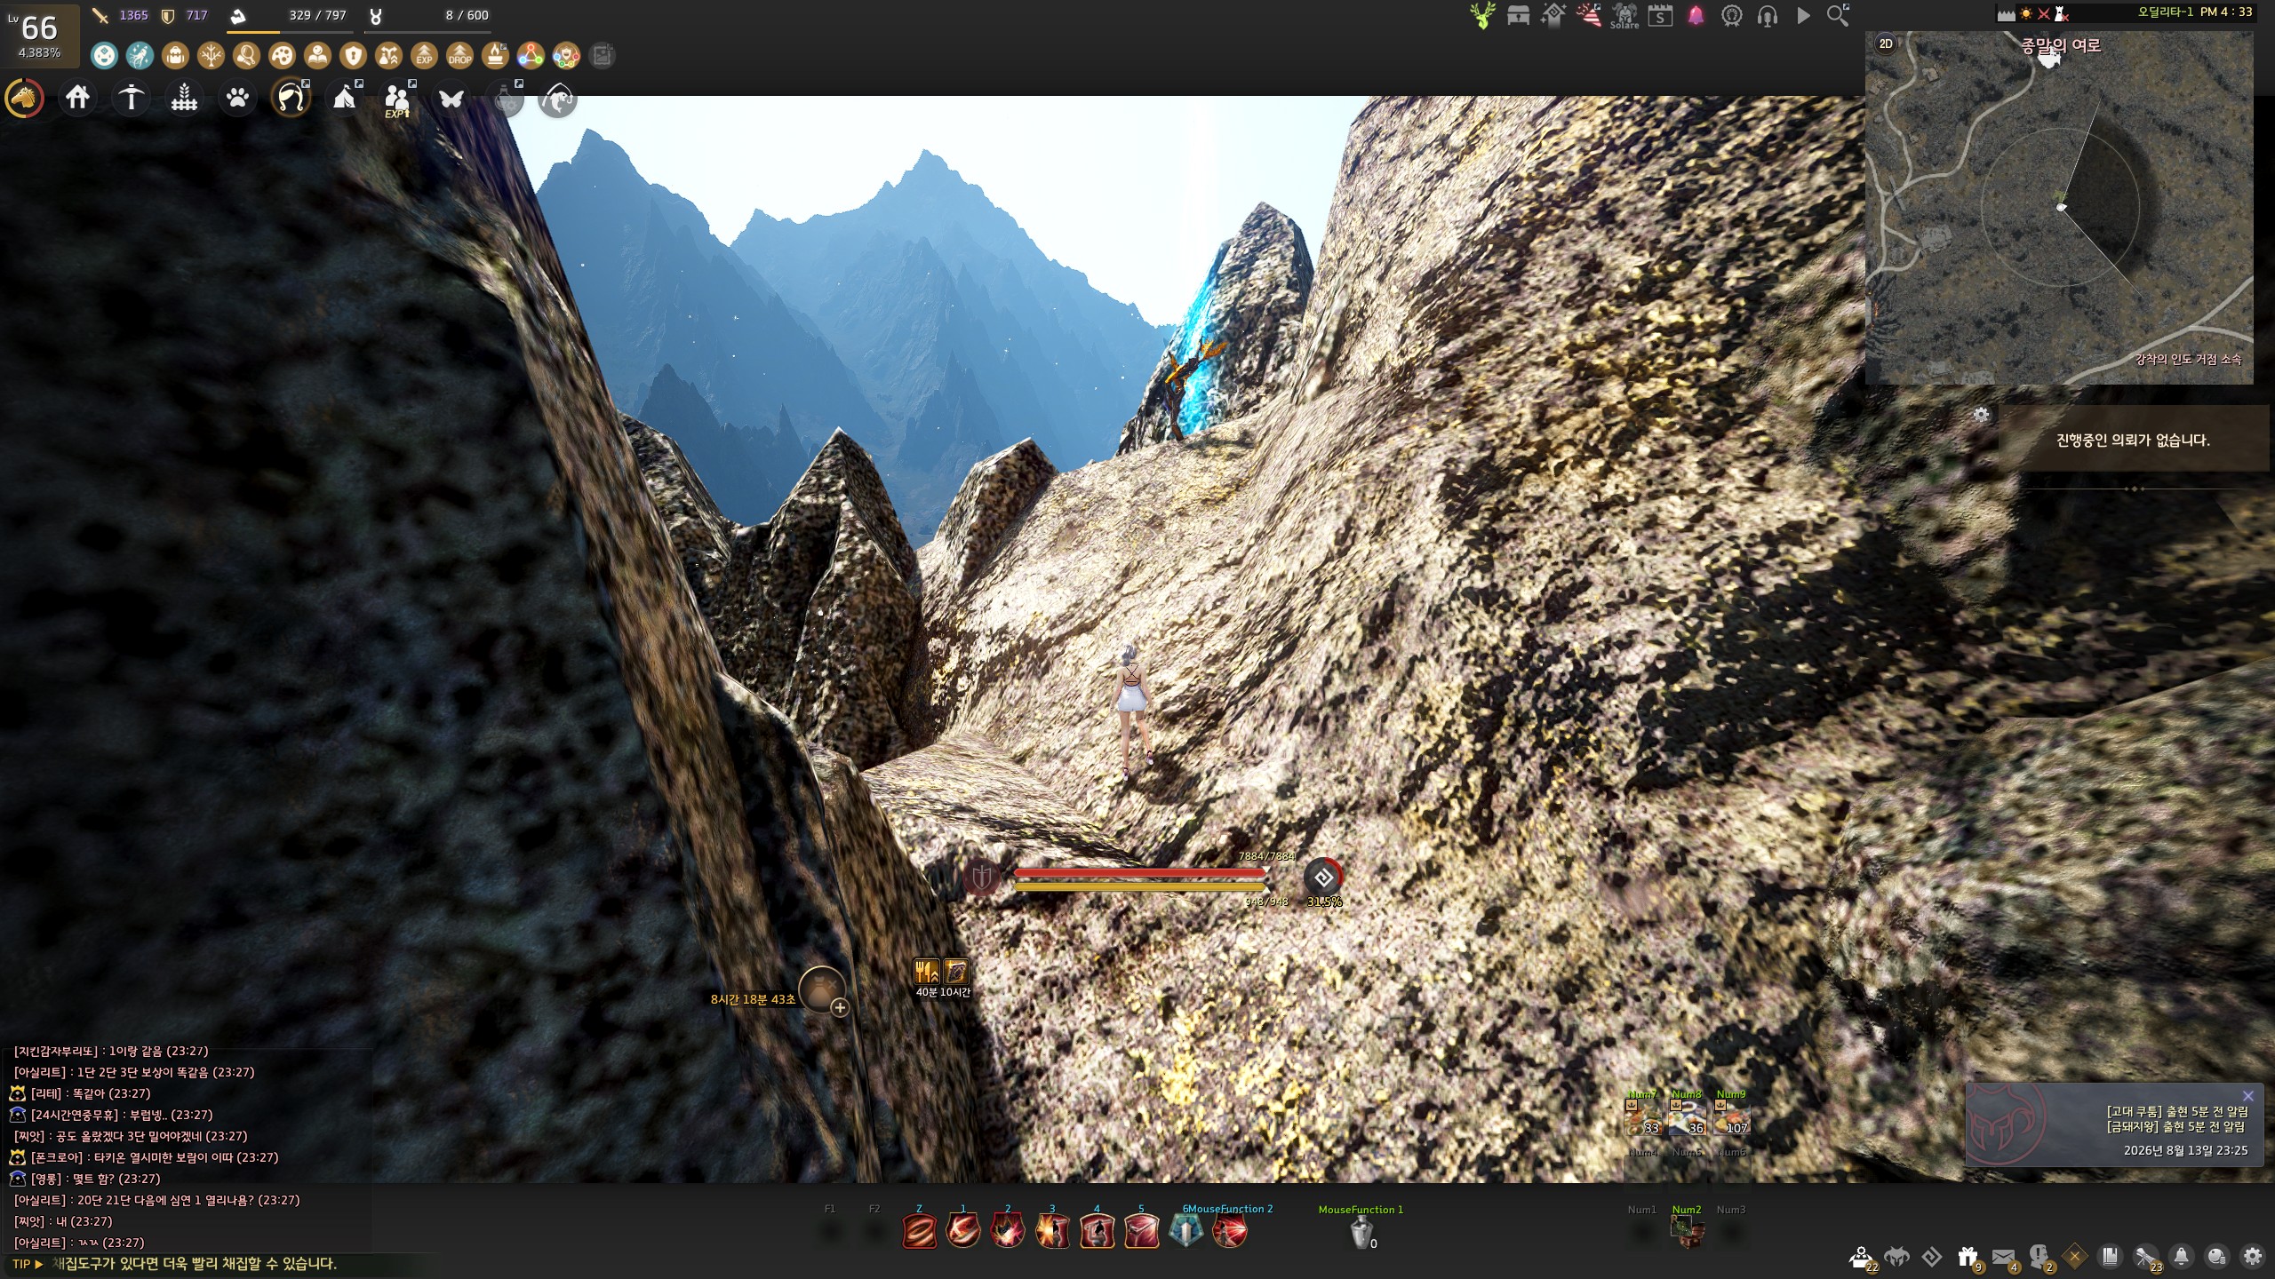The image size is (2275, 1279).
Task: Click the play triangle button in top bar
Action: point(1803,16)
